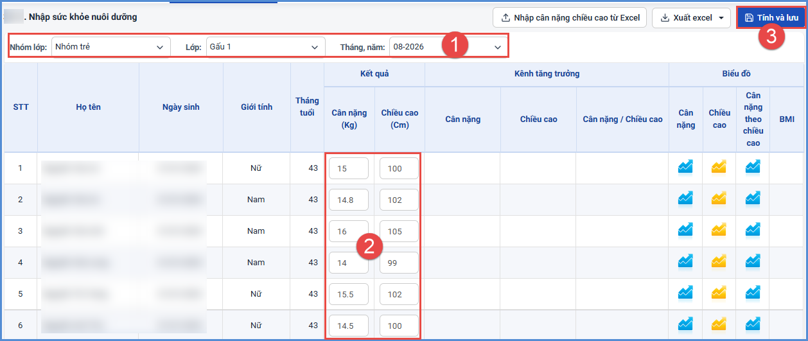The width and height of the screenshot is (808, 341).
Task: Click the Ngày sinh column header
Action: pyautogui.click(x=181, y=107)
